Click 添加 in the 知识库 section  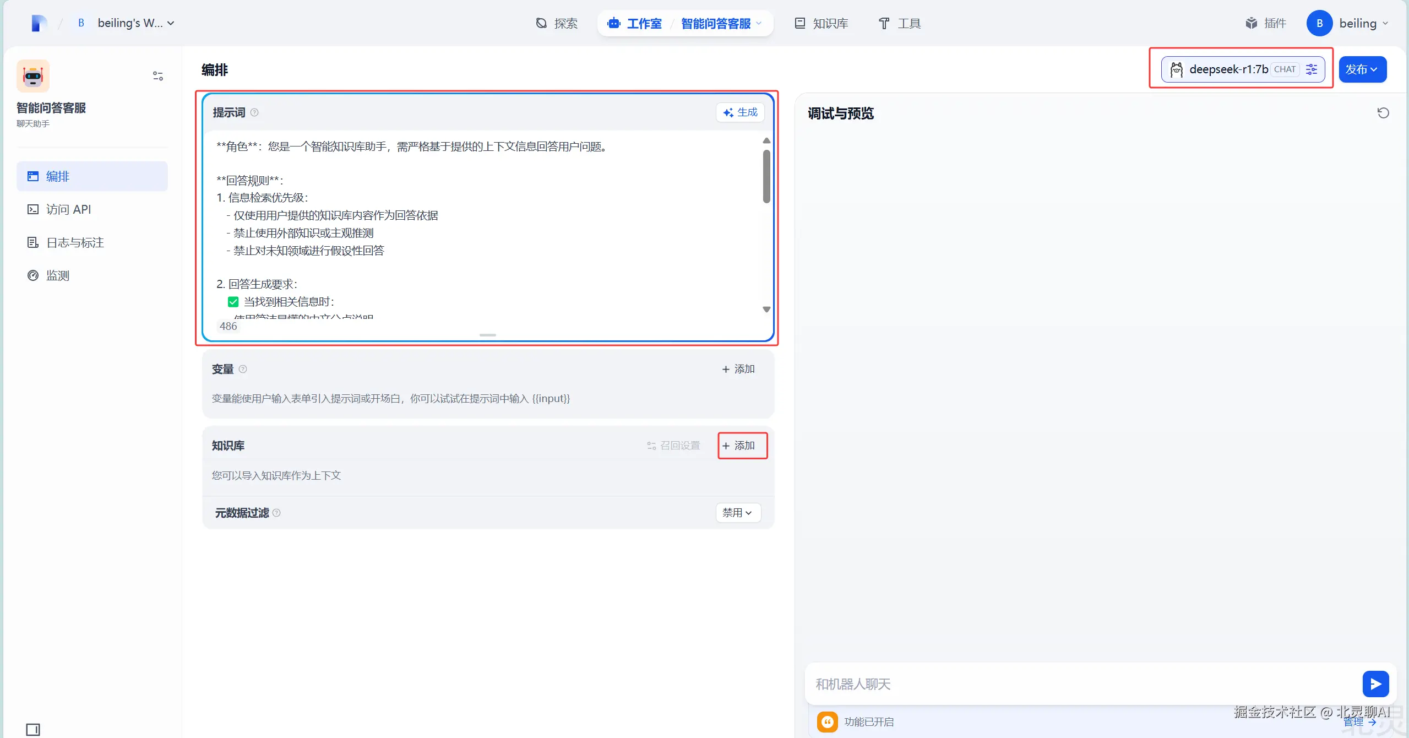(x=739, y=446)
